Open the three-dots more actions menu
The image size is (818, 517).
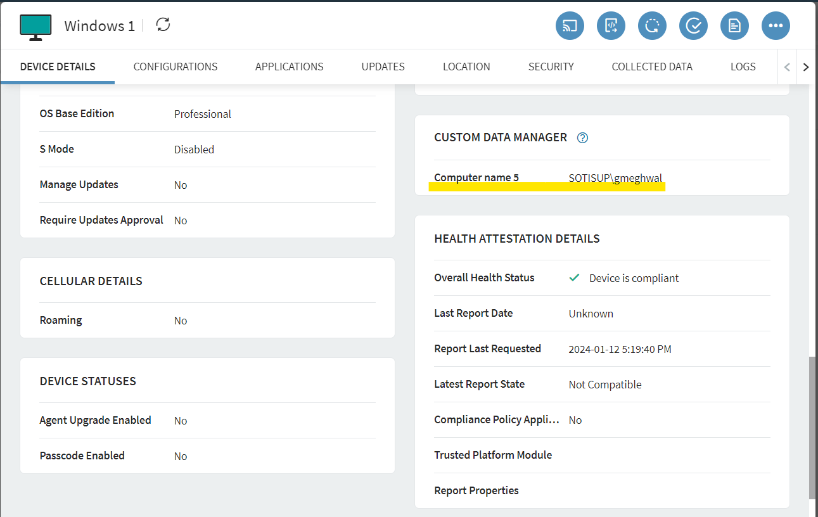click(776, 26)
